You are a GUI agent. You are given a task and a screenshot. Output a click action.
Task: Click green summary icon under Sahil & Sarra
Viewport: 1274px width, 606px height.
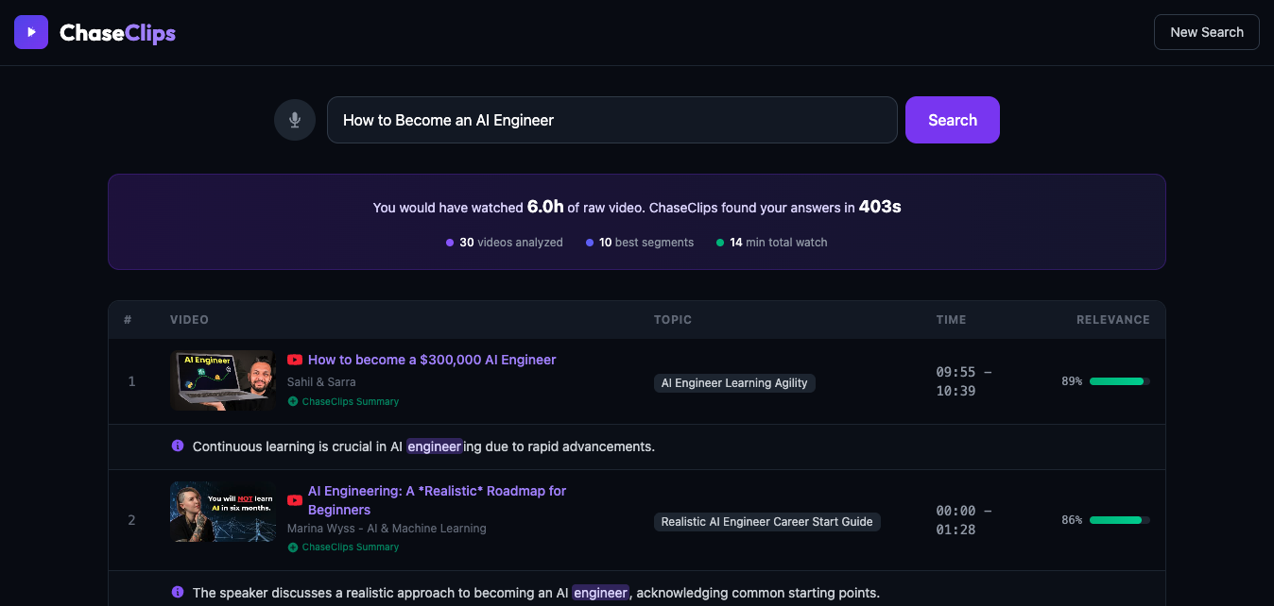(x=293, y=401)
